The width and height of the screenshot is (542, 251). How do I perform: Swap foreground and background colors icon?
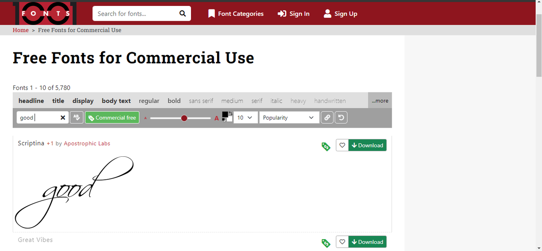(230, 113)
